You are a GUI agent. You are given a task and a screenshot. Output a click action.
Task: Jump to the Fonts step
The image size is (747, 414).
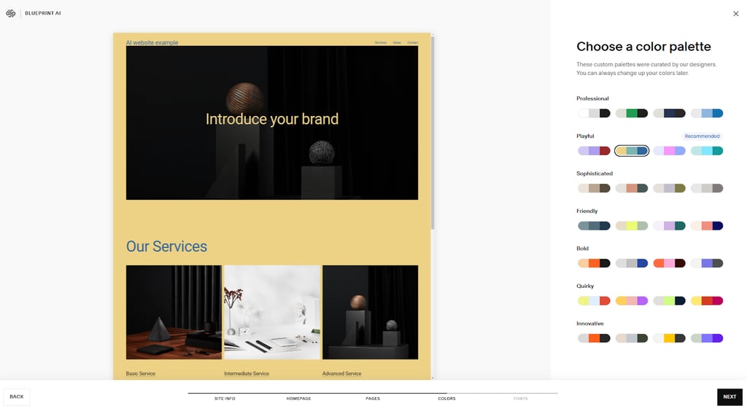point(521,398)
